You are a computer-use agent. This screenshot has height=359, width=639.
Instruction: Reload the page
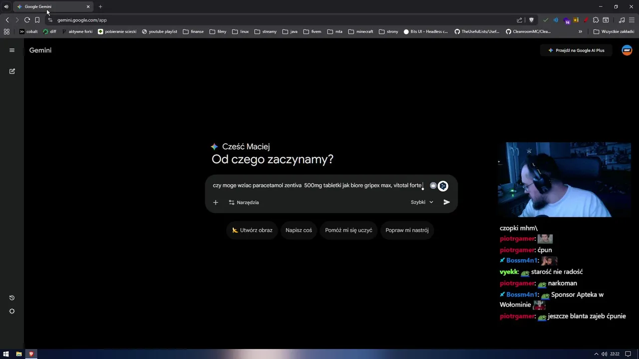pyautogui.click(x=27, y=20)
